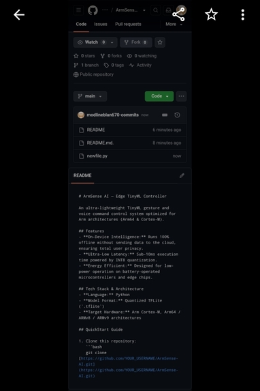
Task: Click the file icon next to README
Action: pyautogui.click(x=82, y=130)
